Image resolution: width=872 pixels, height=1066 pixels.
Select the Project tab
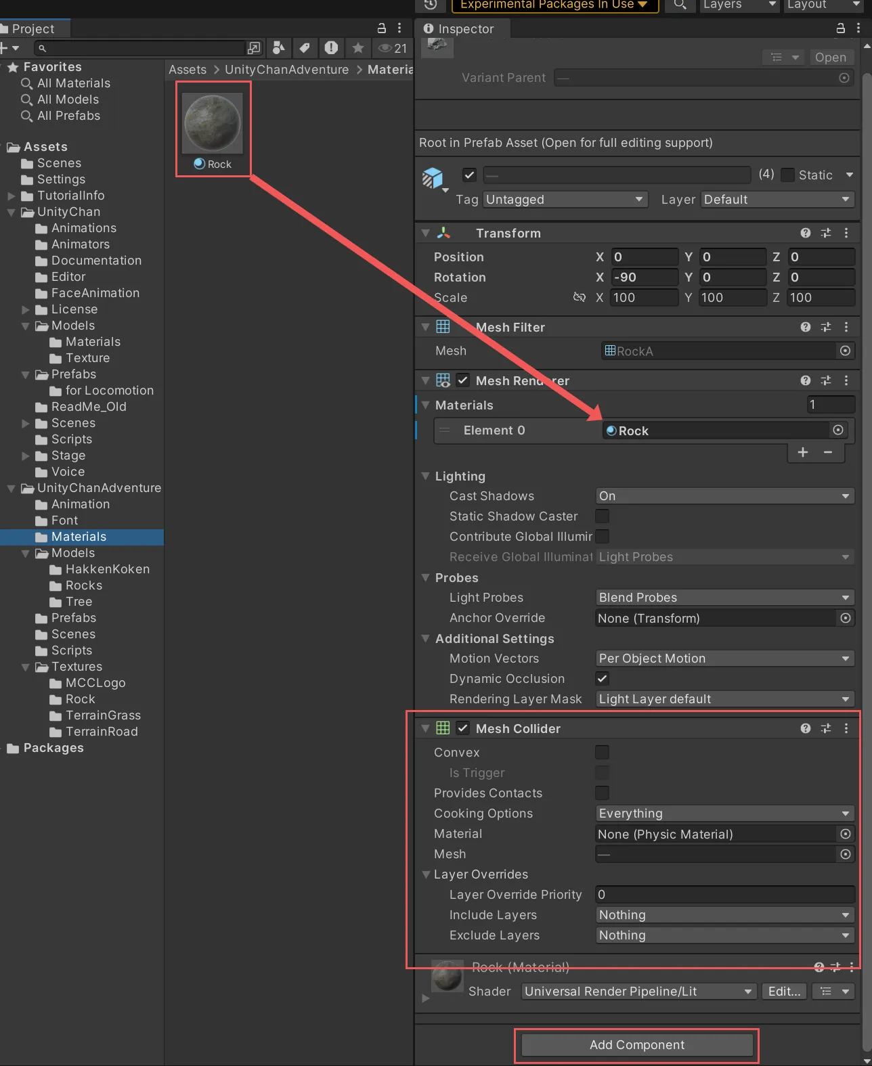[32, 28]
